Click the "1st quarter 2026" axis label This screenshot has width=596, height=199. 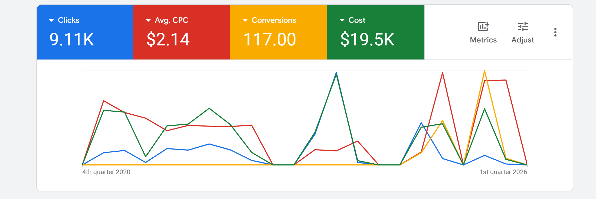tap(503, 172)
